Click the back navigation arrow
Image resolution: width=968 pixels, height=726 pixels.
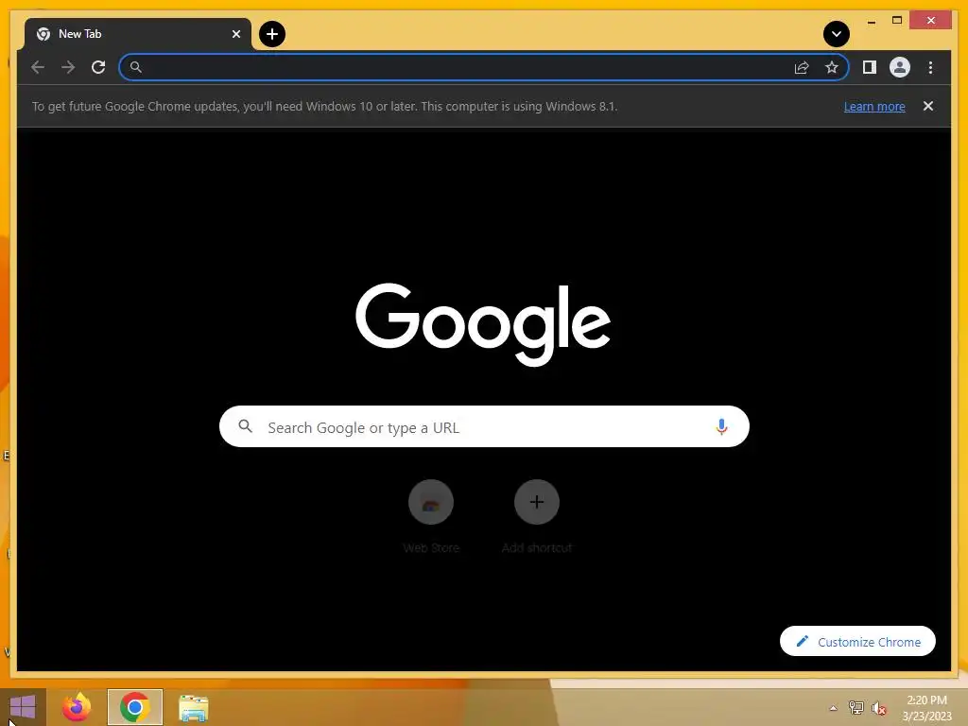pos(38,67)
